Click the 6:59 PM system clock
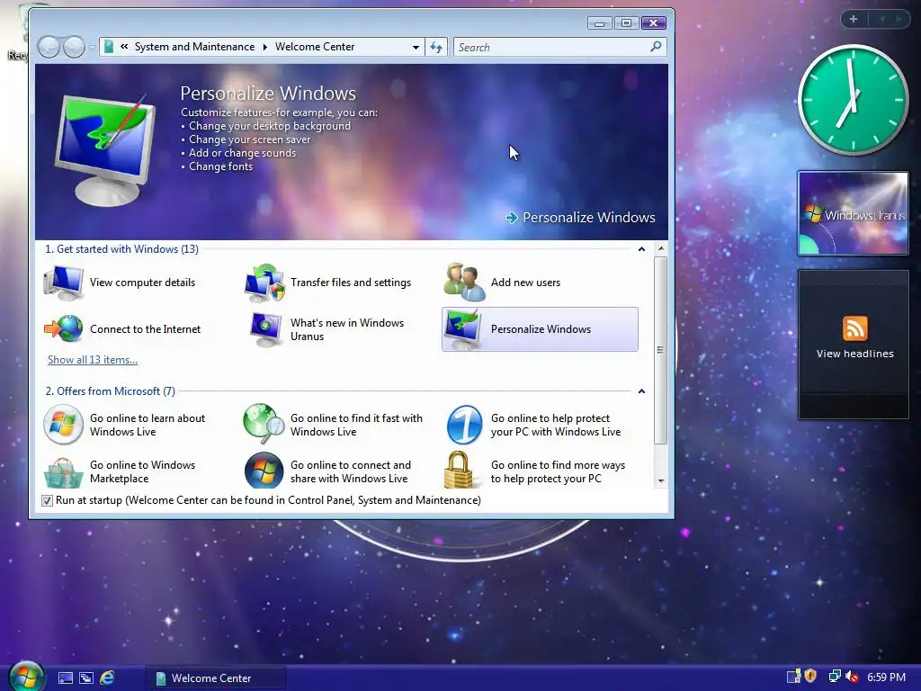This screenshot has height=691, width=921. [886, 677]
